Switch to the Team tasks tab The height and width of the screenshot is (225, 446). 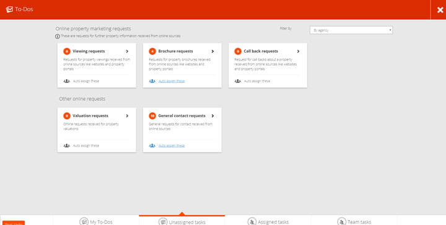354,221
